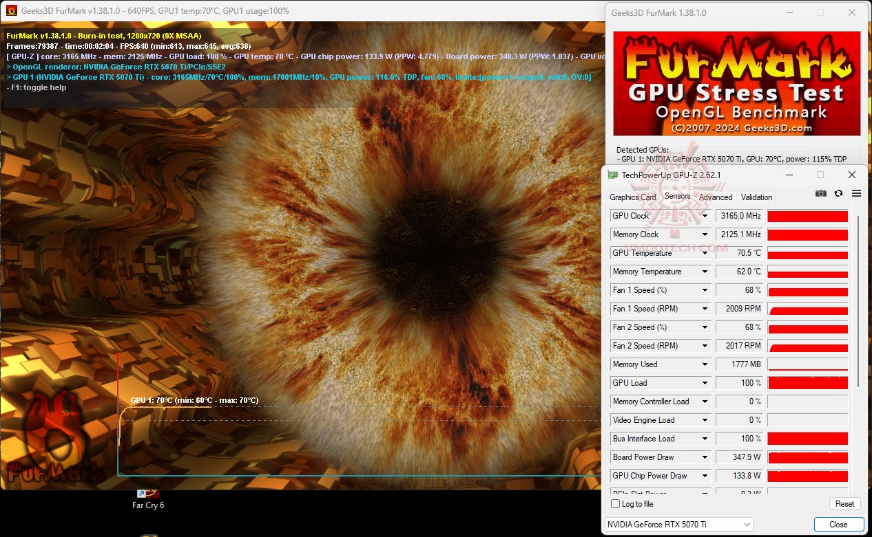Click the GPU-Z title bar app icon

pos(612,175)
